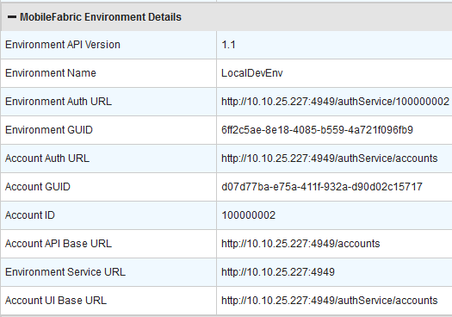Screen dimensions: 452x317
Task: Select the Account API Base URL label
Action: point(59,244)
